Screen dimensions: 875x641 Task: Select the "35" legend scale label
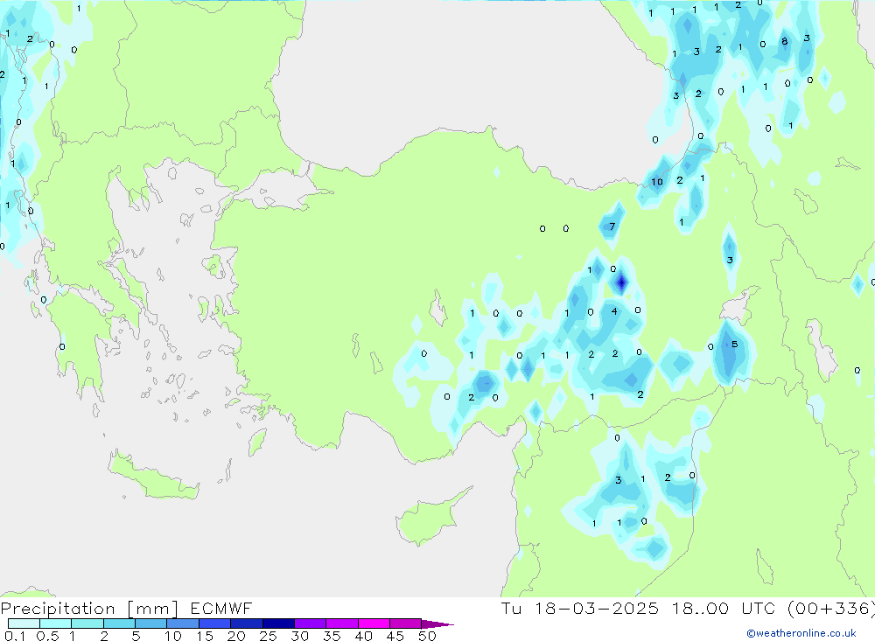[332, 636]
